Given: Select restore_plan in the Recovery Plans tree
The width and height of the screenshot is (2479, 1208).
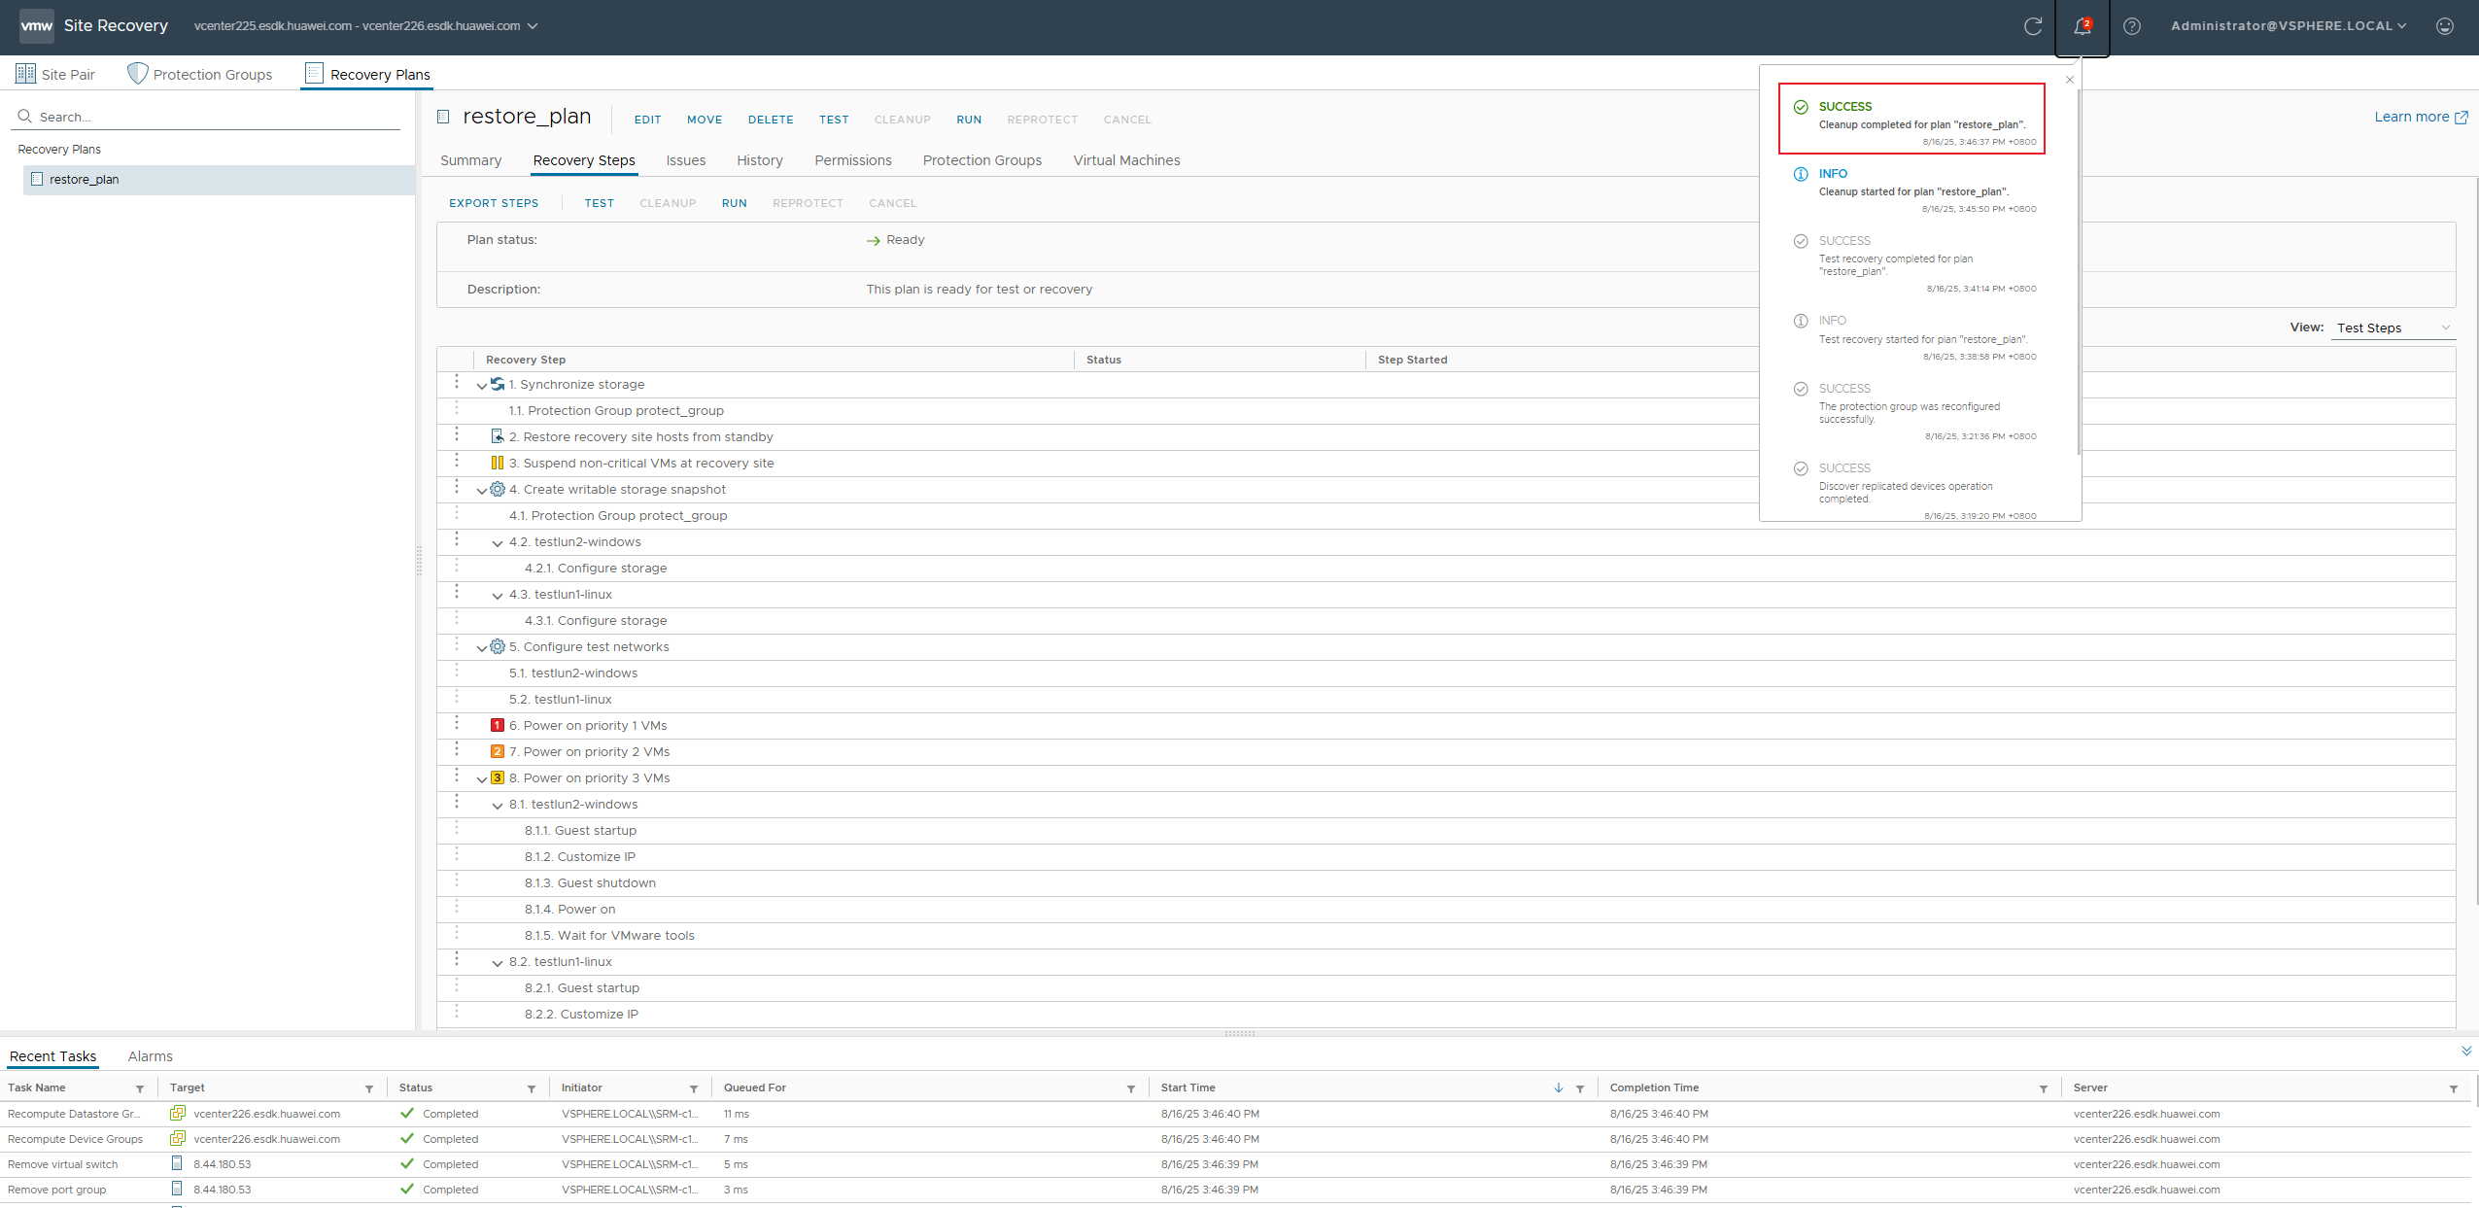Looking at the screenshot, I should click(219, 180).
